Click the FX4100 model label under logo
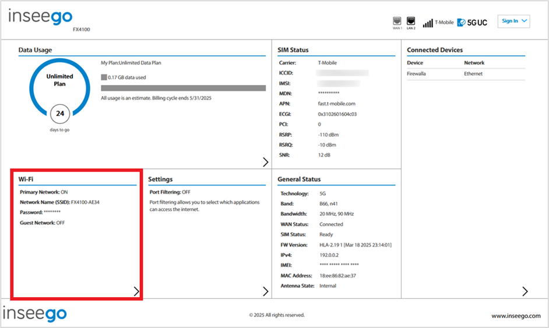This screenshot has height=328, width=549. [81, 29]
